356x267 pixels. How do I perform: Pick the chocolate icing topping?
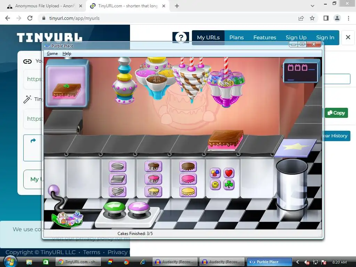(x=188, y=167)
